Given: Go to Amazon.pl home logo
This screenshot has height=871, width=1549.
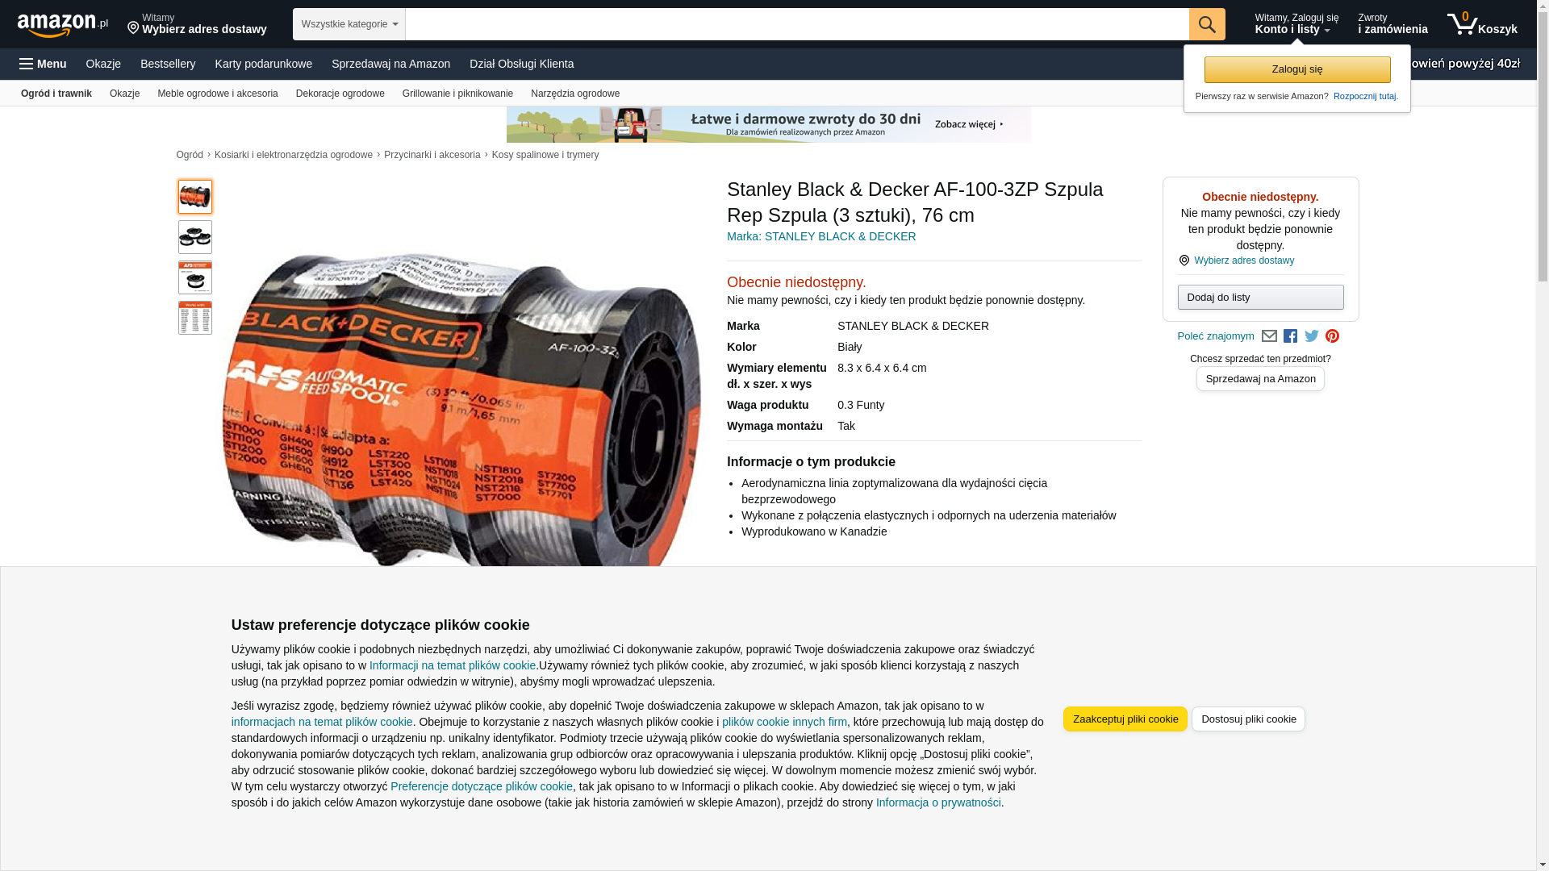Looking at the screenshot, I should click(63, 25).
